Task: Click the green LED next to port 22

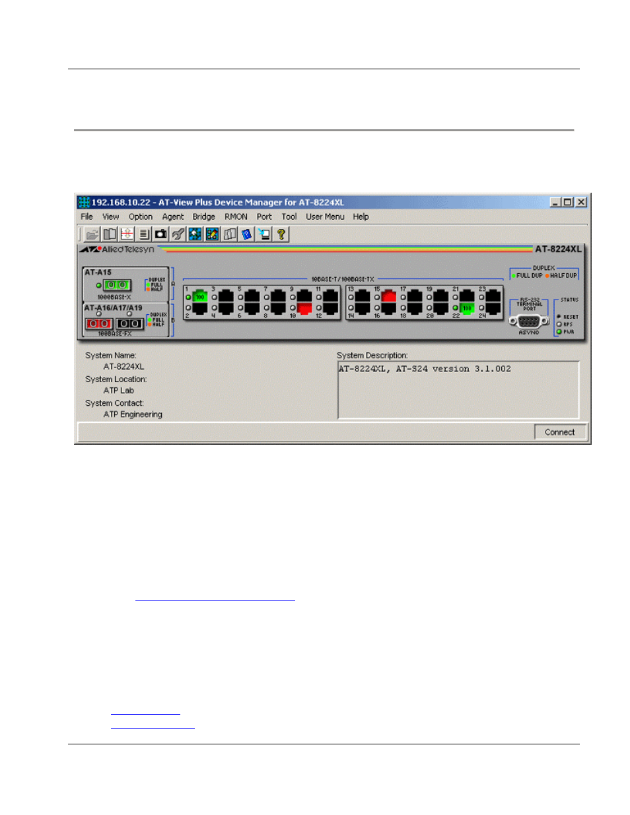Action: pos(456,308)
